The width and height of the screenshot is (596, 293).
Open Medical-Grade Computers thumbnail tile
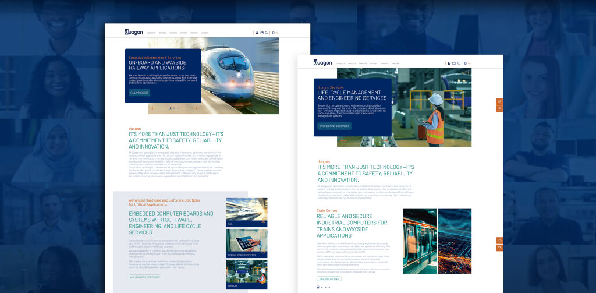click(247, 243)
